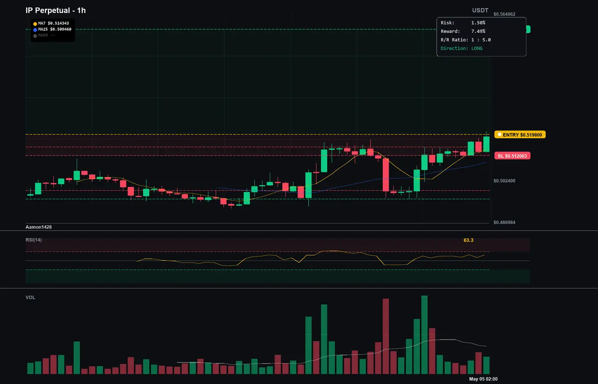Click the "R/R Ratio: 1 : 5.0" row
This screenshot has width=598, height=384.
pos(466,40)
